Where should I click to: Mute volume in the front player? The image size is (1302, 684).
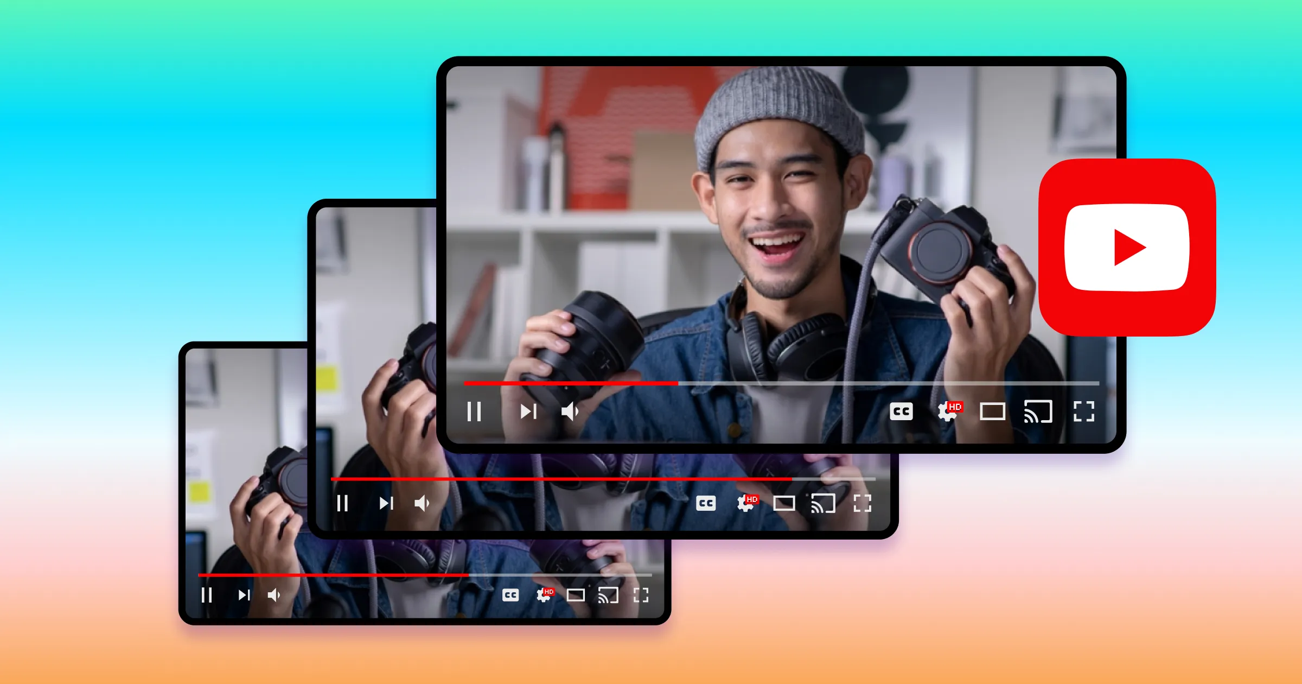point(570,411)
